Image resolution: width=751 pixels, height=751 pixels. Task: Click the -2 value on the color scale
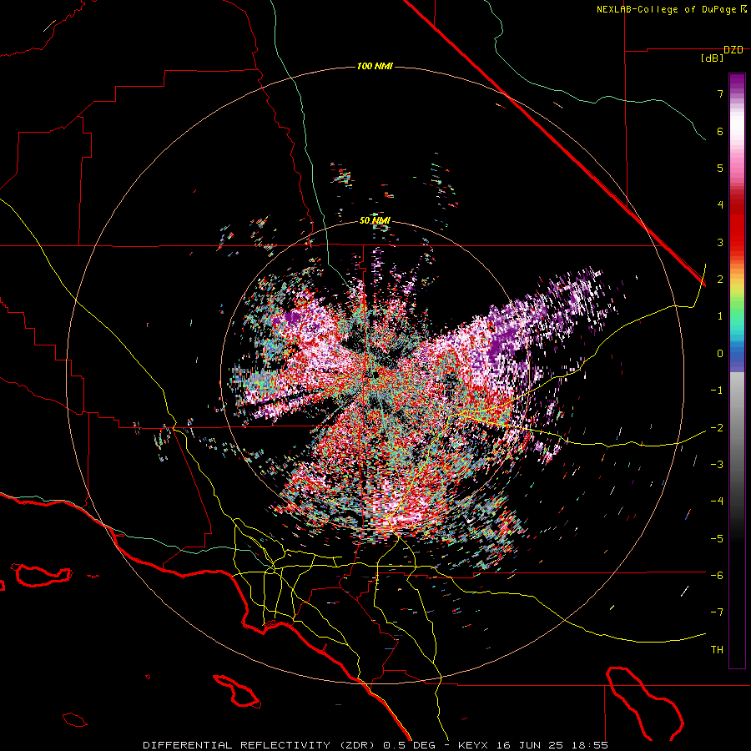(717, 428)
